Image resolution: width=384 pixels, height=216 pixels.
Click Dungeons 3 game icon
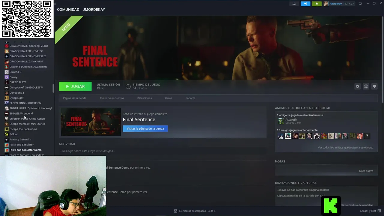point(7,93)
